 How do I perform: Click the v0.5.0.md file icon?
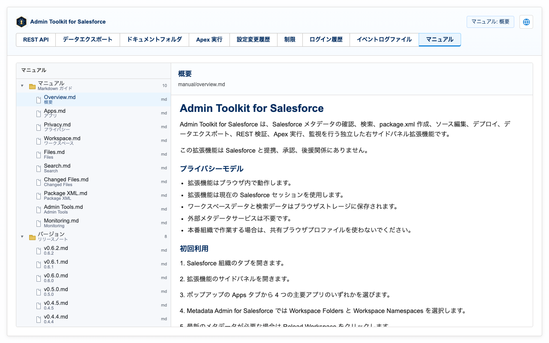tap(39, 292)
